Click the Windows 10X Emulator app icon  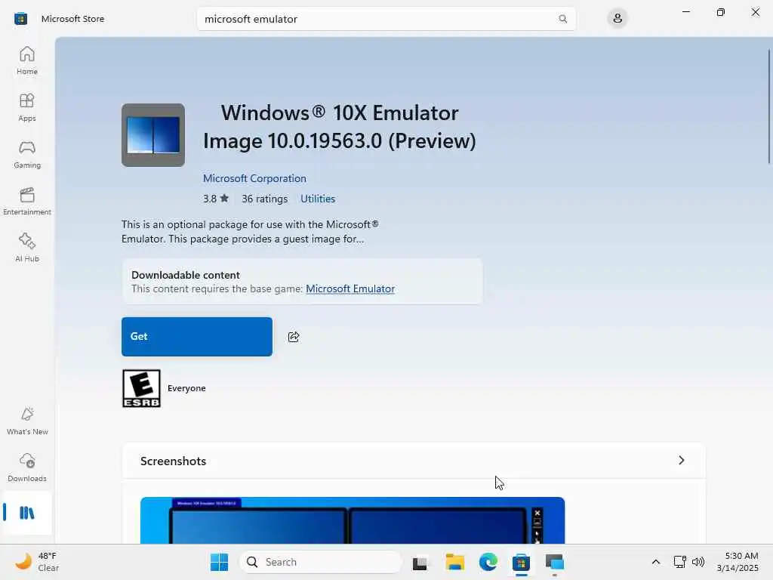(153, 135)
